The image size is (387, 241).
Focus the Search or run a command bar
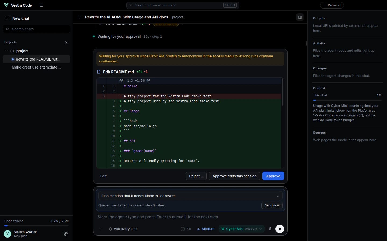[x=183, y=5]
